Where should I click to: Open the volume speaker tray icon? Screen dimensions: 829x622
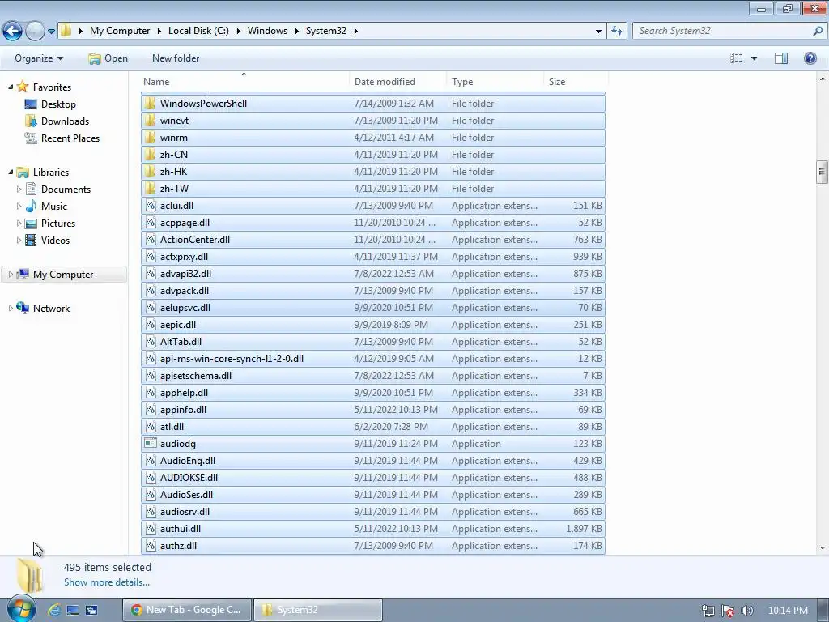click(746, 611)
